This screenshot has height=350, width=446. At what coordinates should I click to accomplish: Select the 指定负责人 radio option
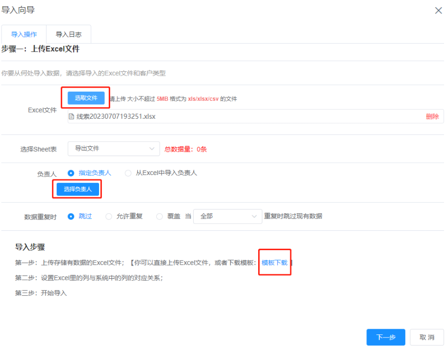[x=72, y=173]
